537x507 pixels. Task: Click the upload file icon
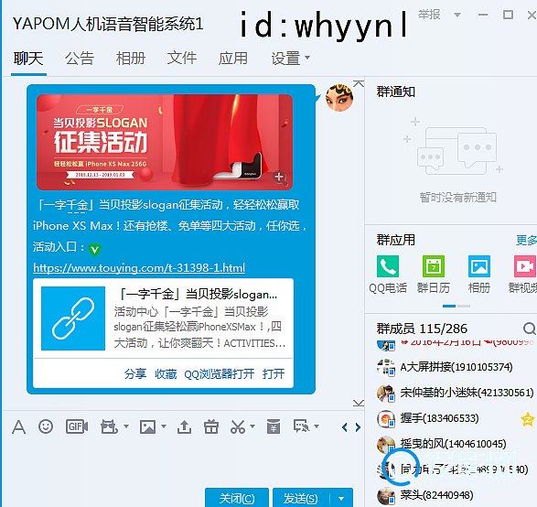[x=184, y=426]
